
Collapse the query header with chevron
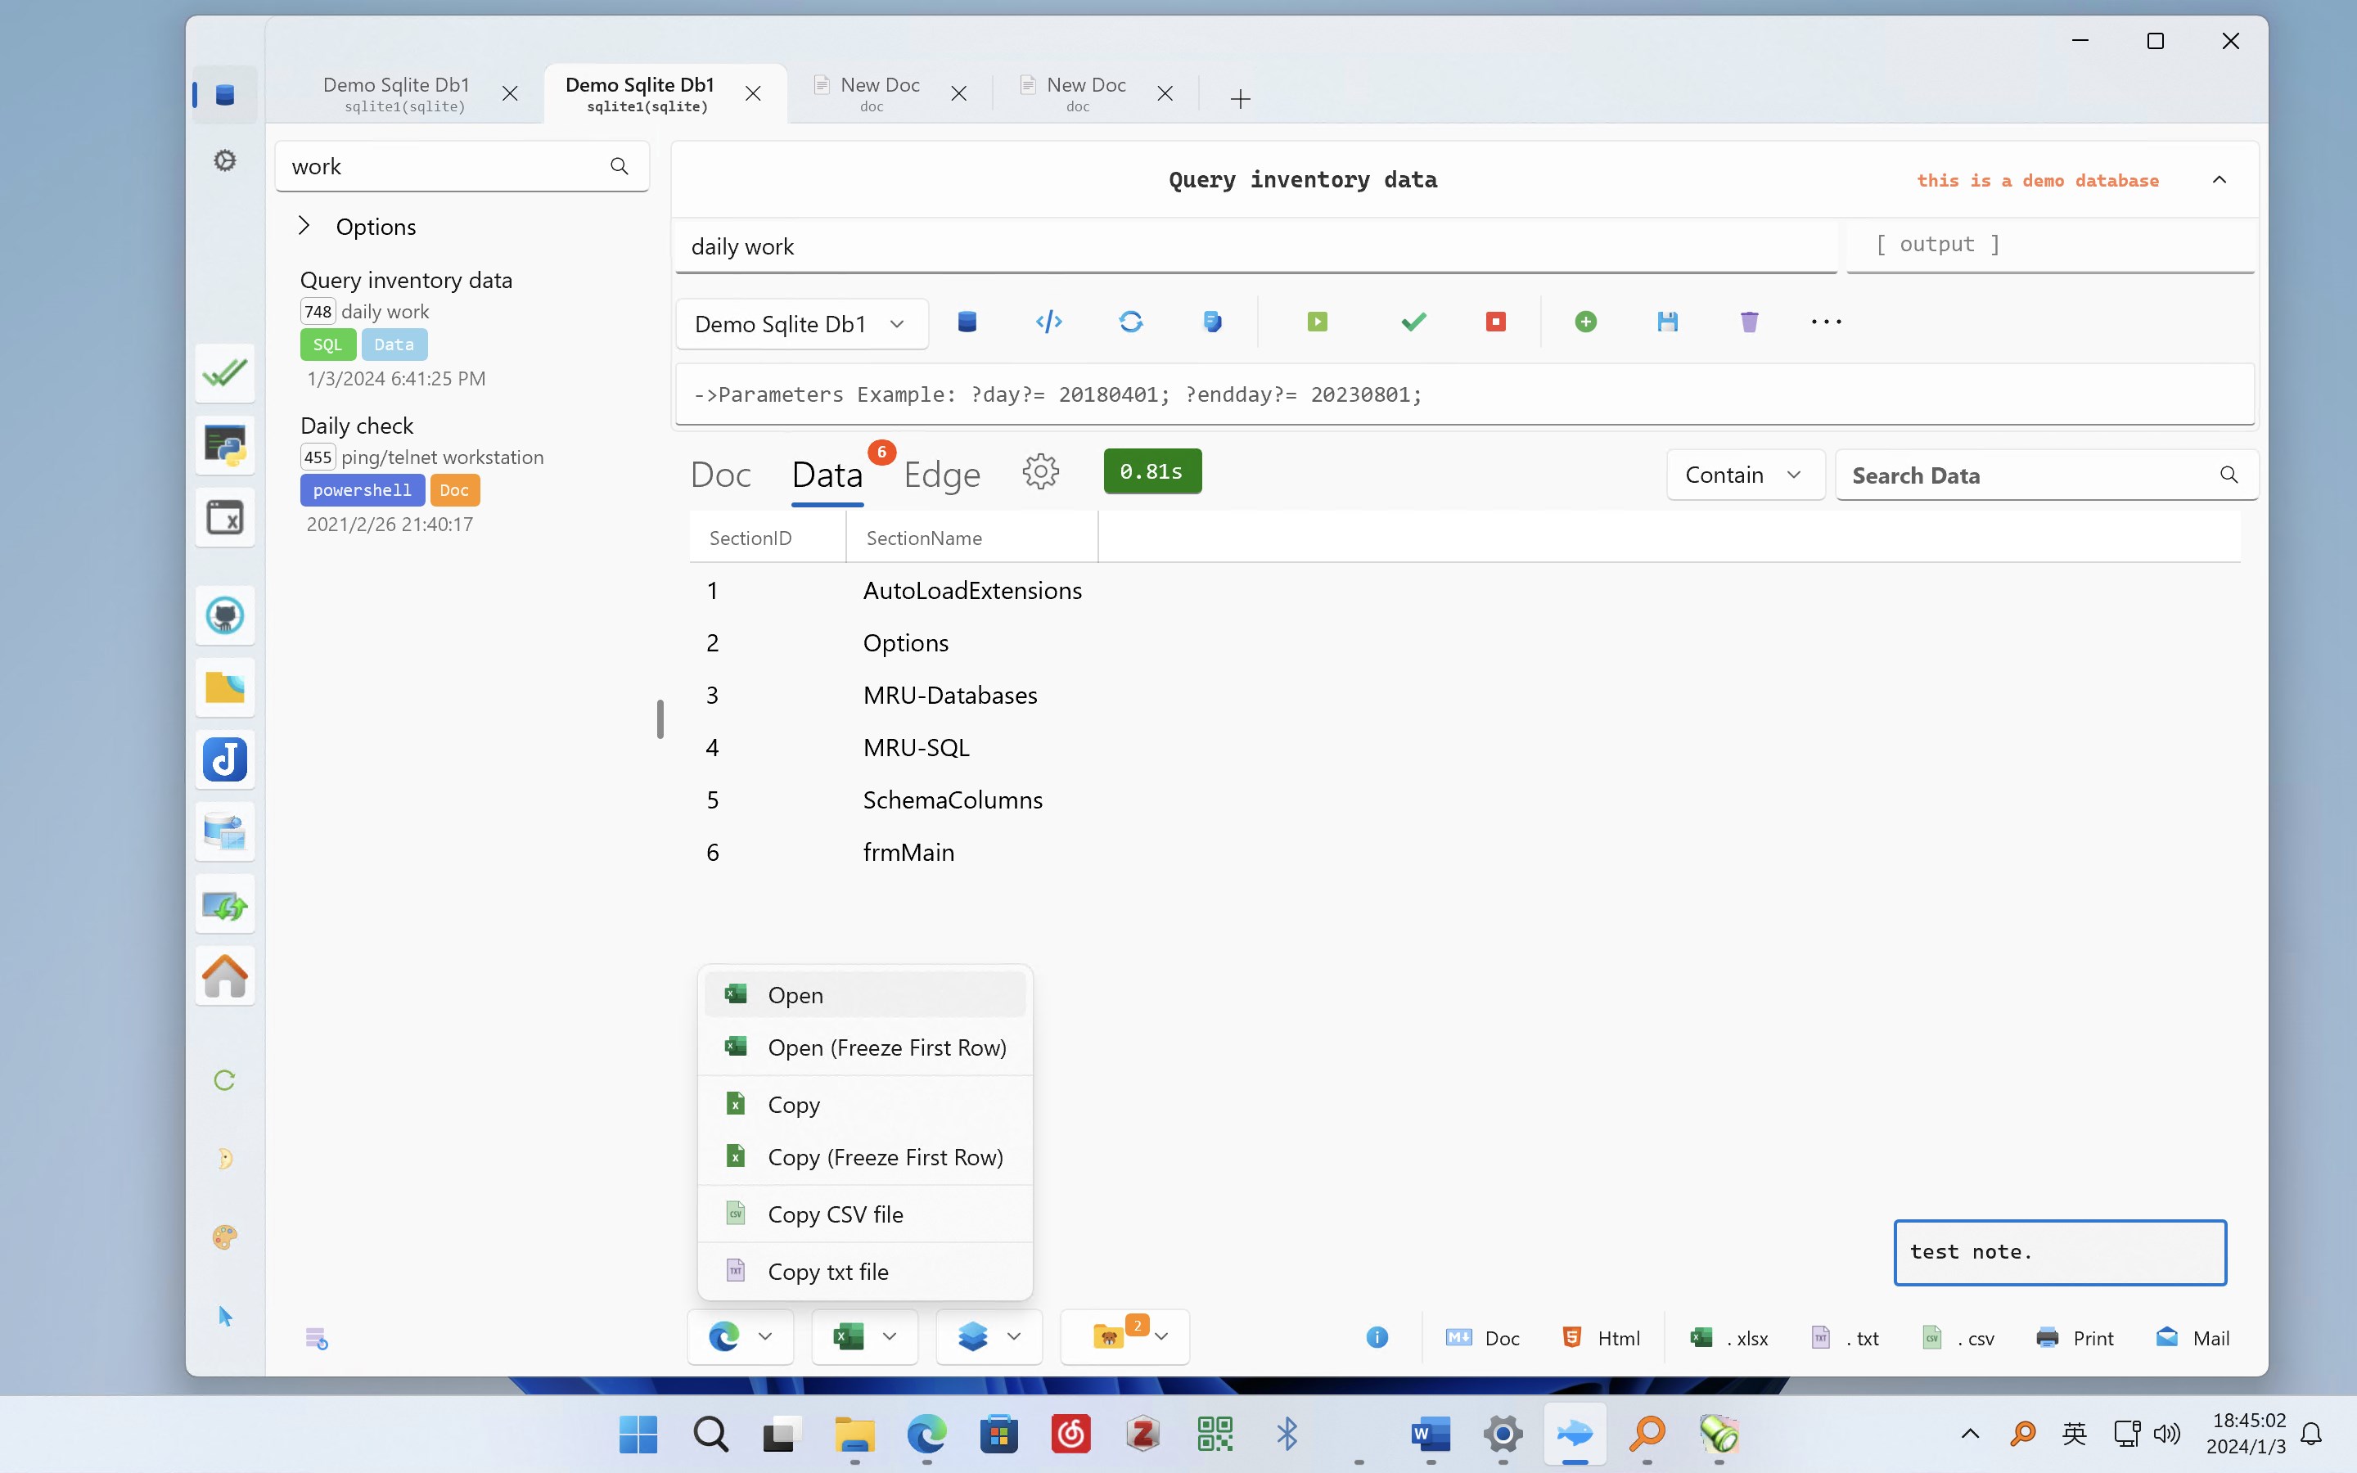(x=2220, y=180)
